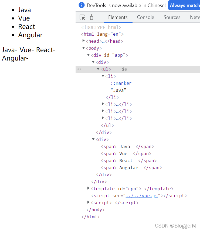Open the Sources tab
Screen dimensions: 200x231
[x=172, y=17]
